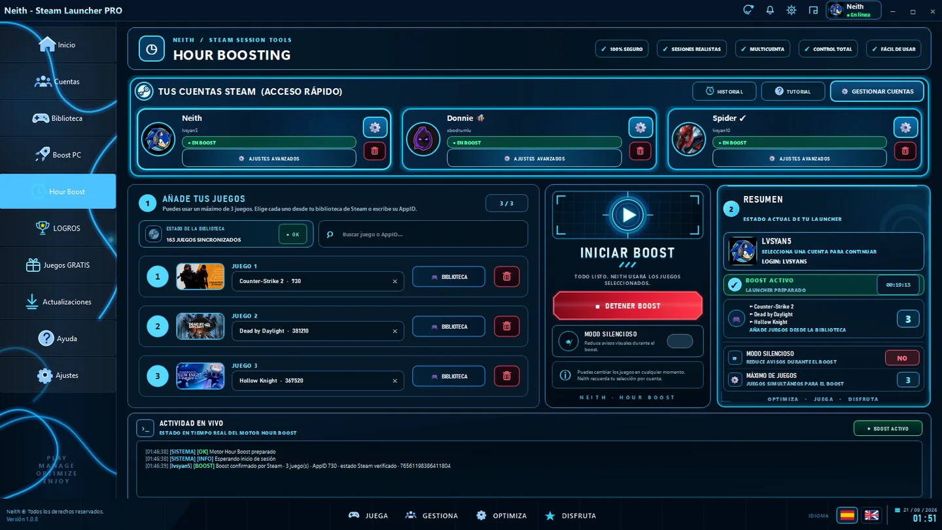Open HISTORIAL

724,91
